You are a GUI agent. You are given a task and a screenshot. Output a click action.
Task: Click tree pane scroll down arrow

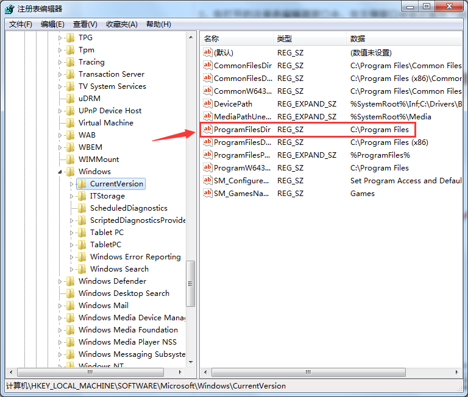(x=191, y=362)
